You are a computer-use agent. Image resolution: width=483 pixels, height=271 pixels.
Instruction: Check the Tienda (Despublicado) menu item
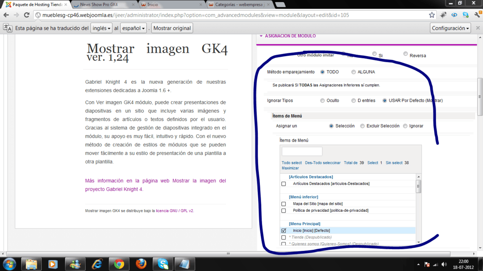pyautogui.click(x=283, y=237)
